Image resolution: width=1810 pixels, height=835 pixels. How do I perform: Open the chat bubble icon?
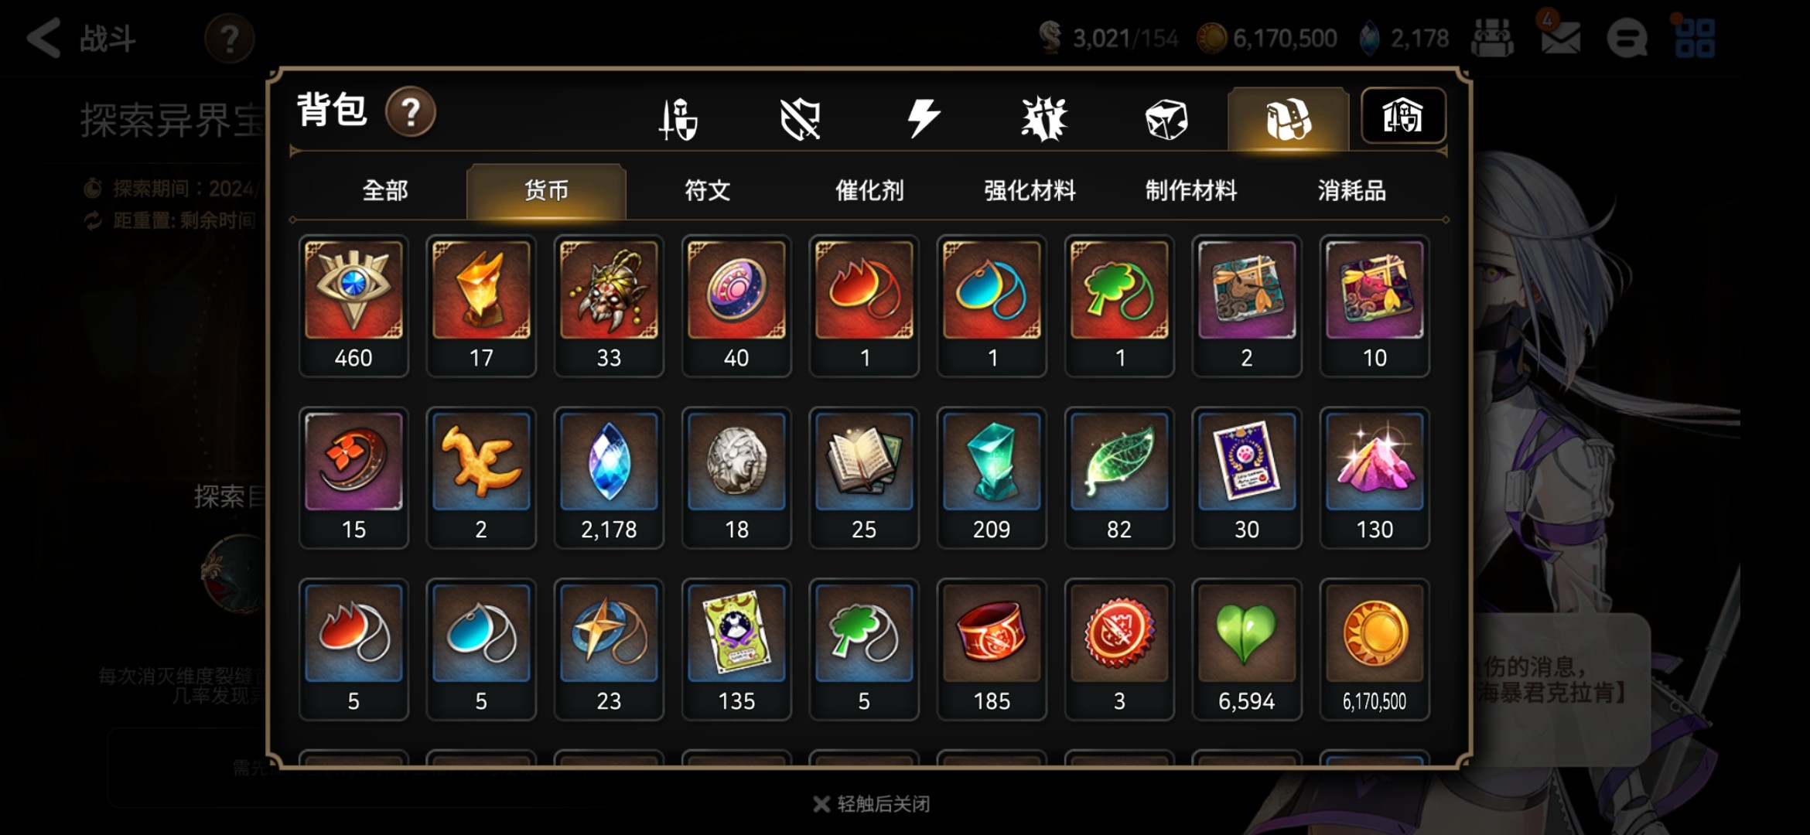1627,39
